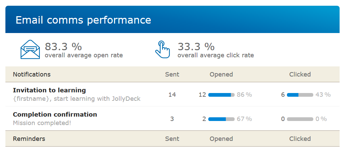The width and height of the screenshot is (345, 152).
Task: Click the open envelope icon
Action: point(30,50)
